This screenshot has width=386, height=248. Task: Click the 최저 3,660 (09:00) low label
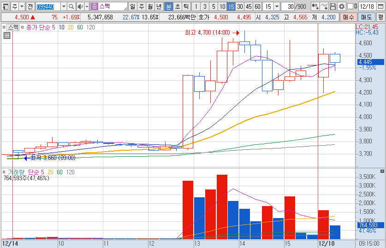[53, 158]
